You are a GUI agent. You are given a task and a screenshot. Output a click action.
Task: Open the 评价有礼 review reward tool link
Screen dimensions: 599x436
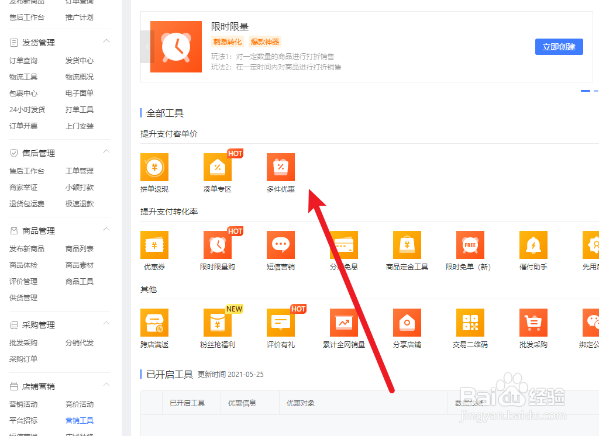pyautogui.click(x=280, y=321)
